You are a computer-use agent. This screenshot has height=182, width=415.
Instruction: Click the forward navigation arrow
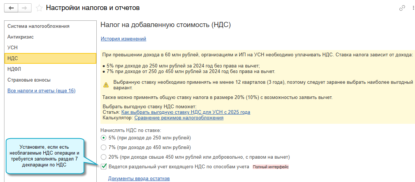[x=24, y=8]
